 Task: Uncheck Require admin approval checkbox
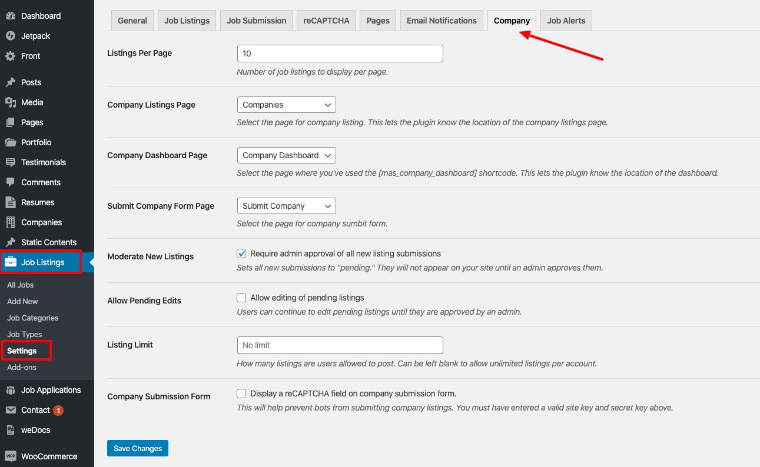tap(241, 253)
